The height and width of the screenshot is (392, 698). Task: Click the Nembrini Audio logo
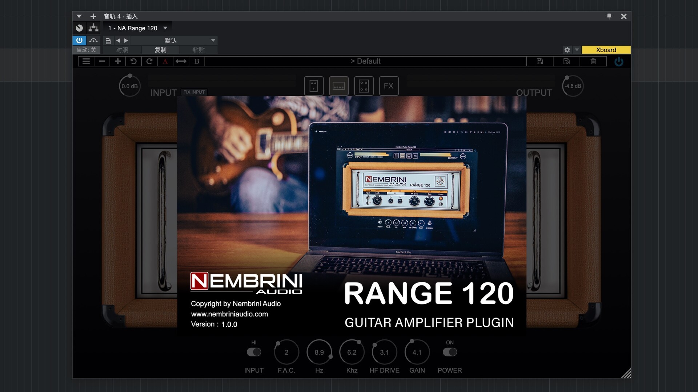(x=246, y=283)
